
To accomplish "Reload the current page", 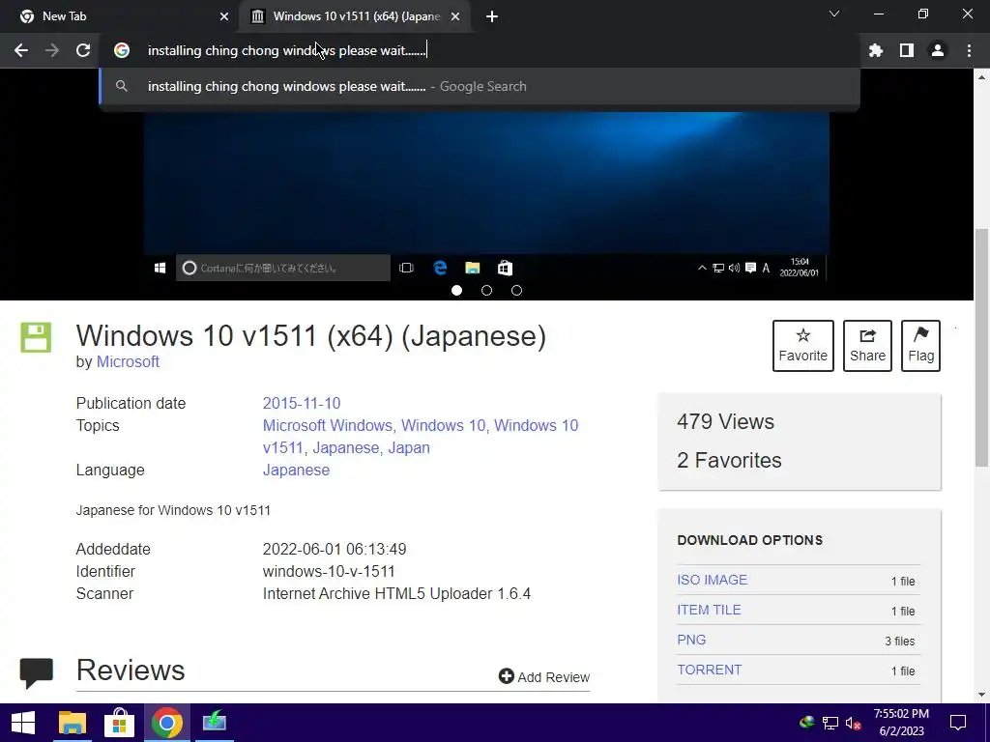I will click(x=83, y=50).
